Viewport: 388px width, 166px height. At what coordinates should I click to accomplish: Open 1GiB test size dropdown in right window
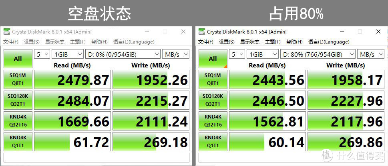coord(263,54)
